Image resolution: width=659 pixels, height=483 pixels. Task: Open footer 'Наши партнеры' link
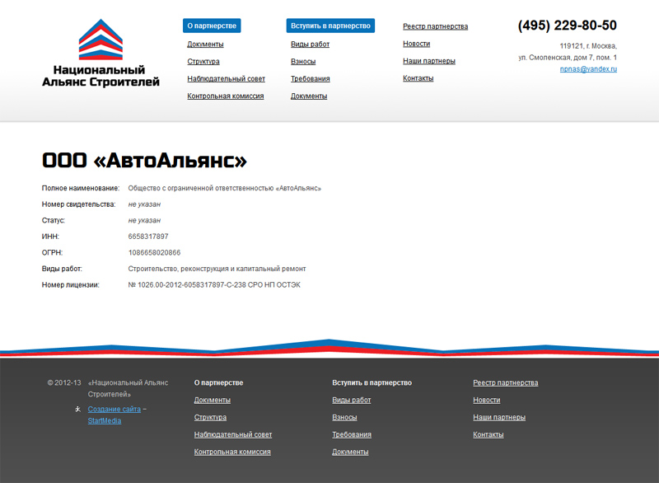coord(499,417)
